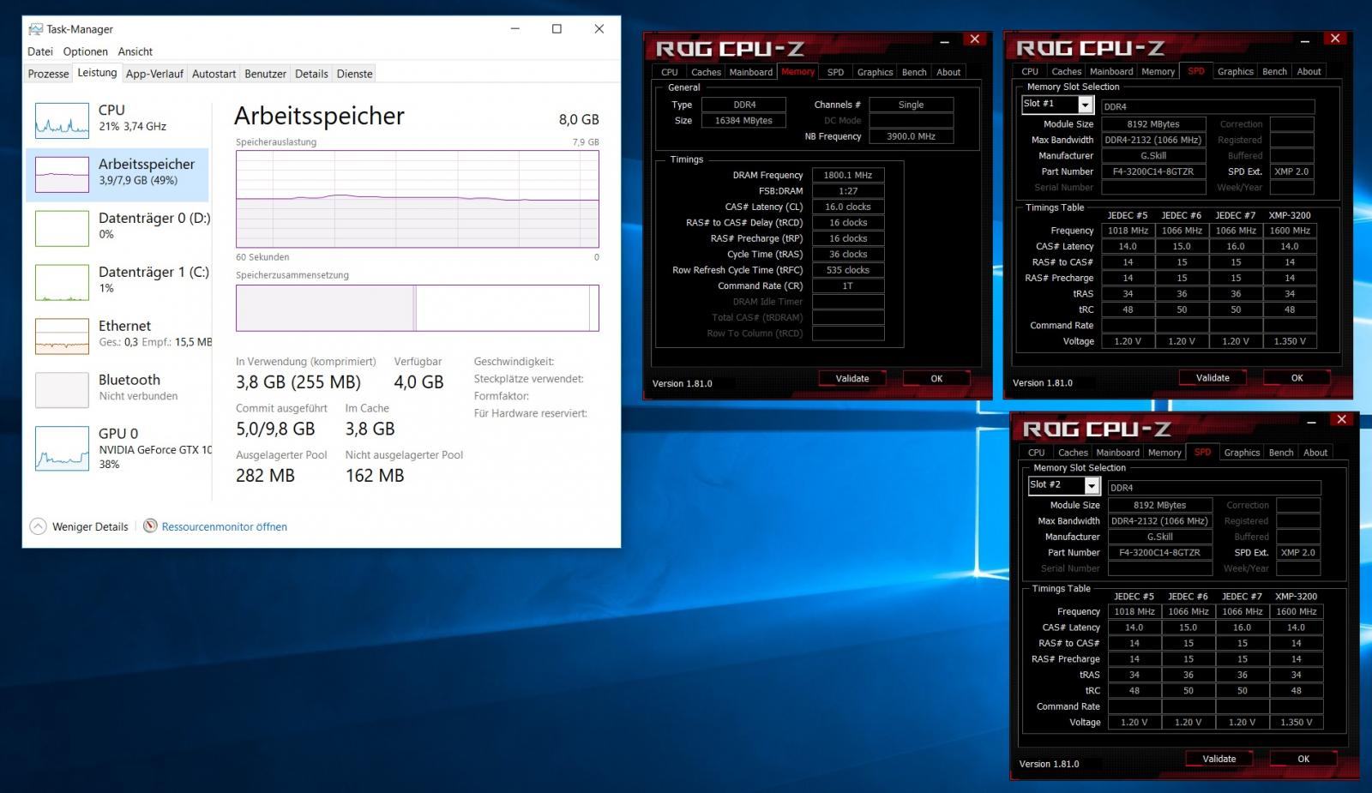The width and height of the screenshot is (1372, 793).
Task: Open Bench tab in Memory CPU-Z window
Action: tap(914, 72)
